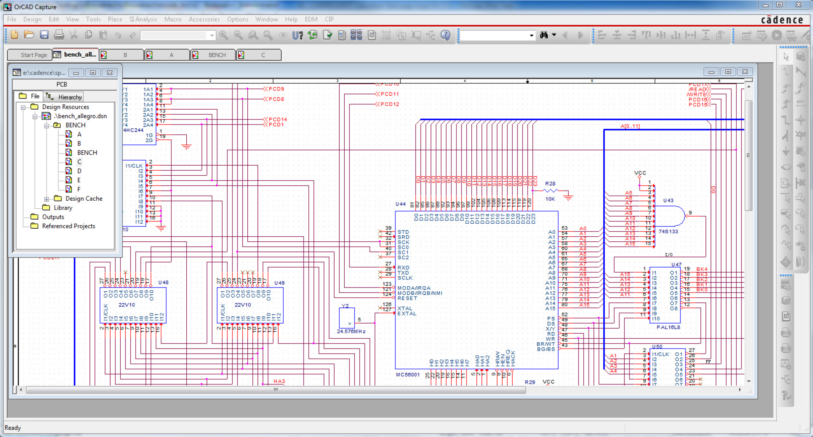Click the horizontal schematic scrollbar

point(275,390)
